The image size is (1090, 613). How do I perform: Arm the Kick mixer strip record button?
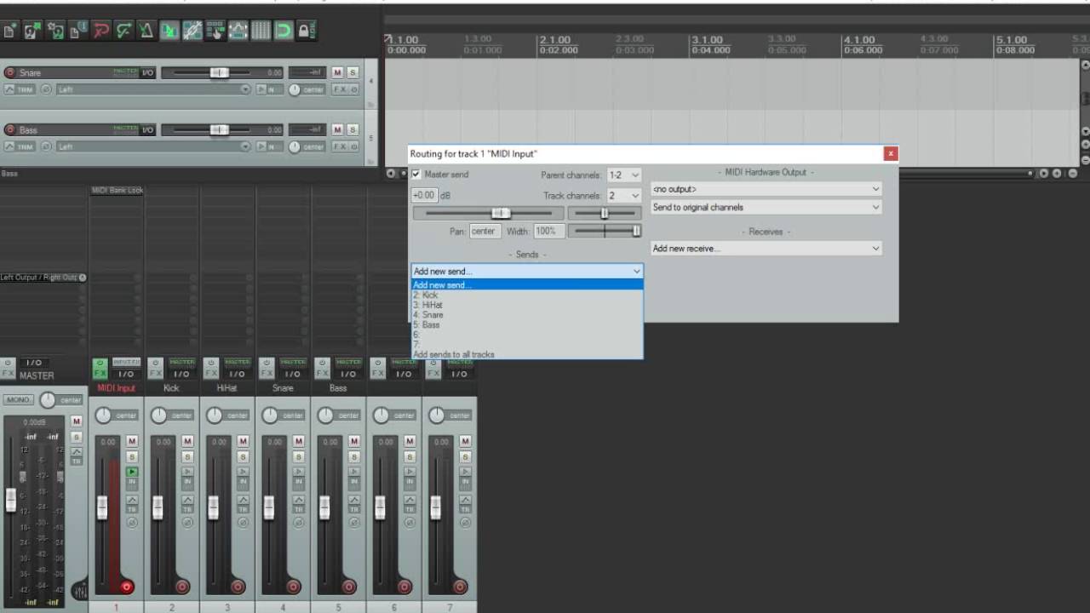pyautogui.click(x=182, y=587)
